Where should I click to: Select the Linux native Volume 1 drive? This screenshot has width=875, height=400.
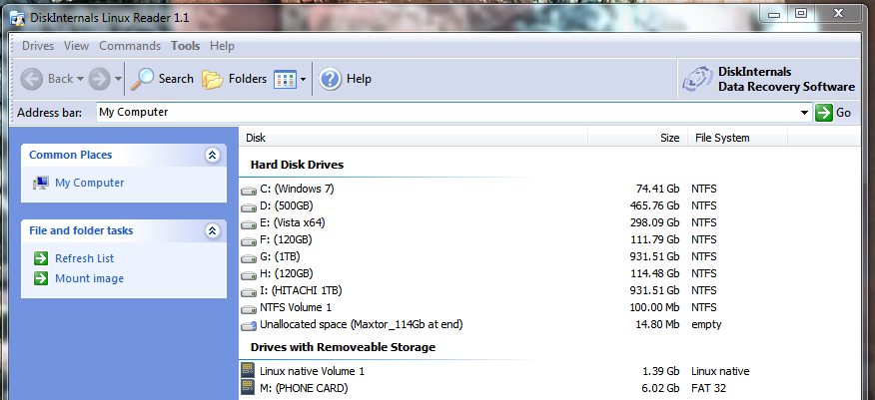click(x=312, y=371)
